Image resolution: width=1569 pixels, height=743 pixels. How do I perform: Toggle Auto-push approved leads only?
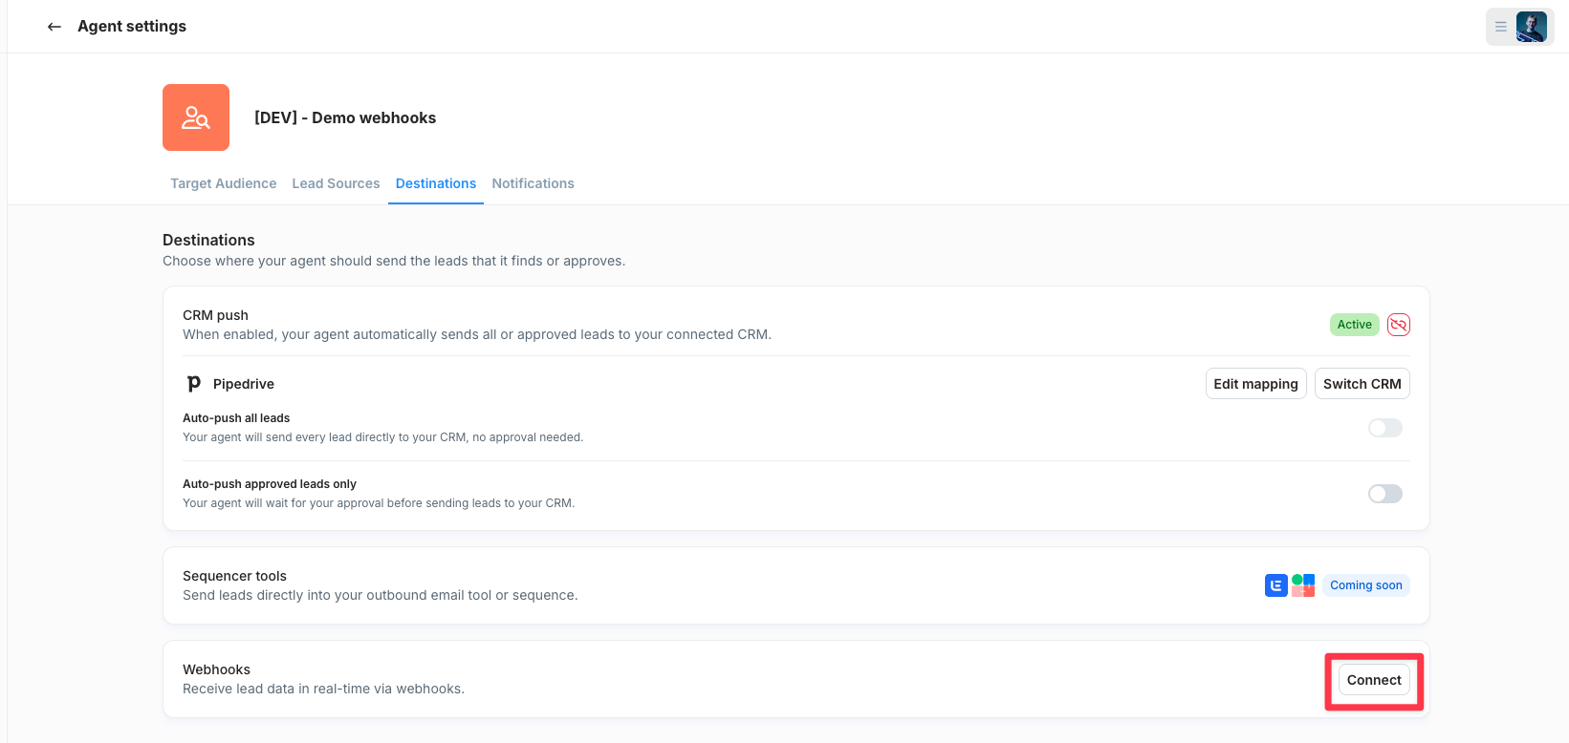(x=1384, y=494)
